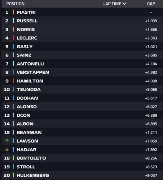Image resolution: width=163 pixels, height=180 pixels.
Task: Open the Lap Time column header
Action: (112, 4)
